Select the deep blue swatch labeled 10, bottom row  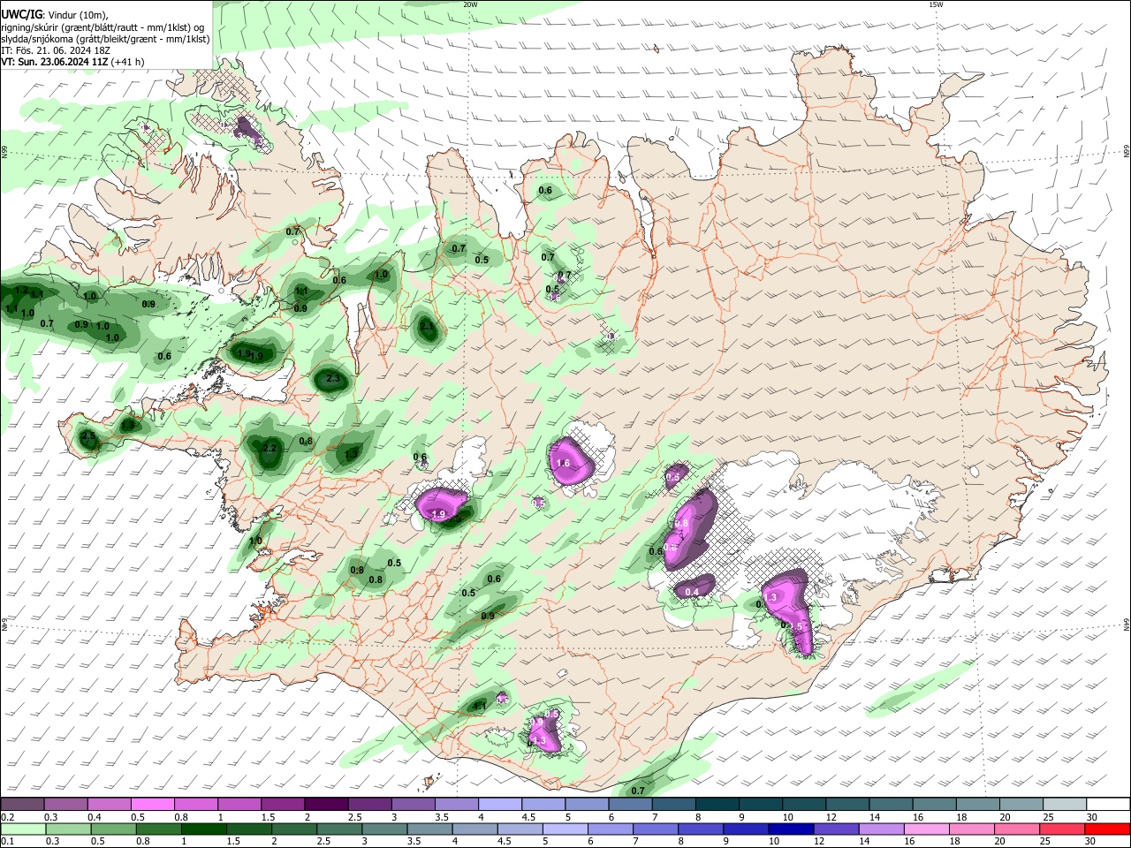[x=790, y=829]
